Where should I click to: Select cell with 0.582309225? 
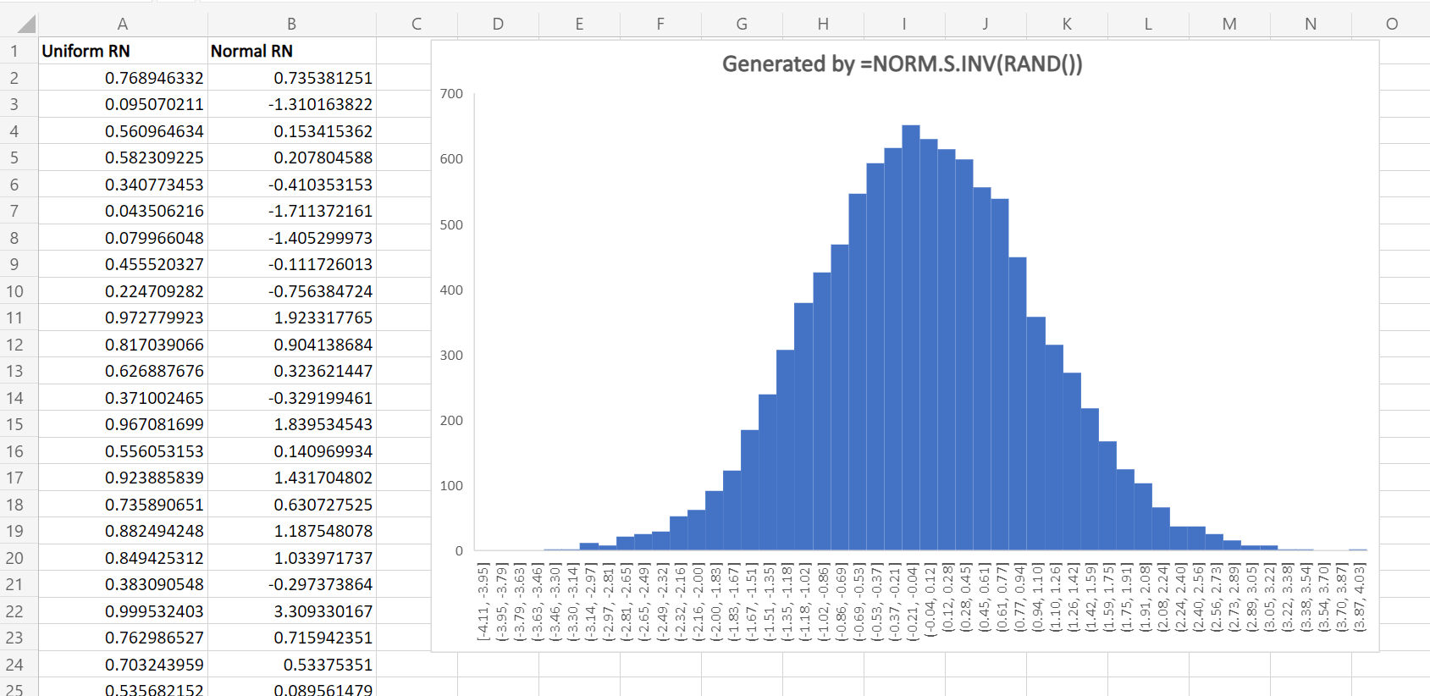point(123,157)
